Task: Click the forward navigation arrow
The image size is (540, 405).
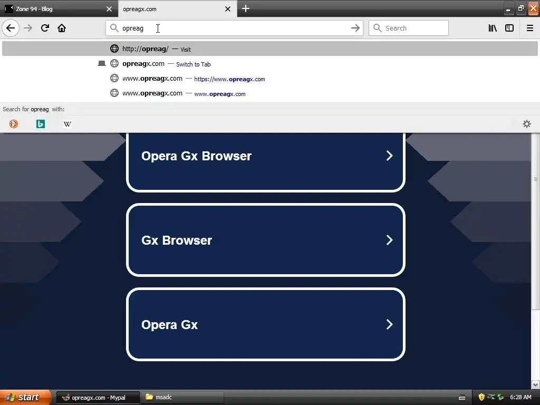Action: 28,28
